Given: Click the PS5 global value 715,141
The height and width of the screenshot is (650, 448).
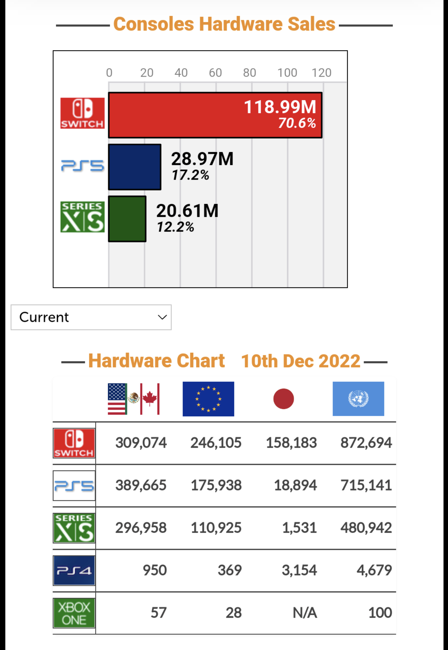Looking at the screenshot, I should point(366,485).
